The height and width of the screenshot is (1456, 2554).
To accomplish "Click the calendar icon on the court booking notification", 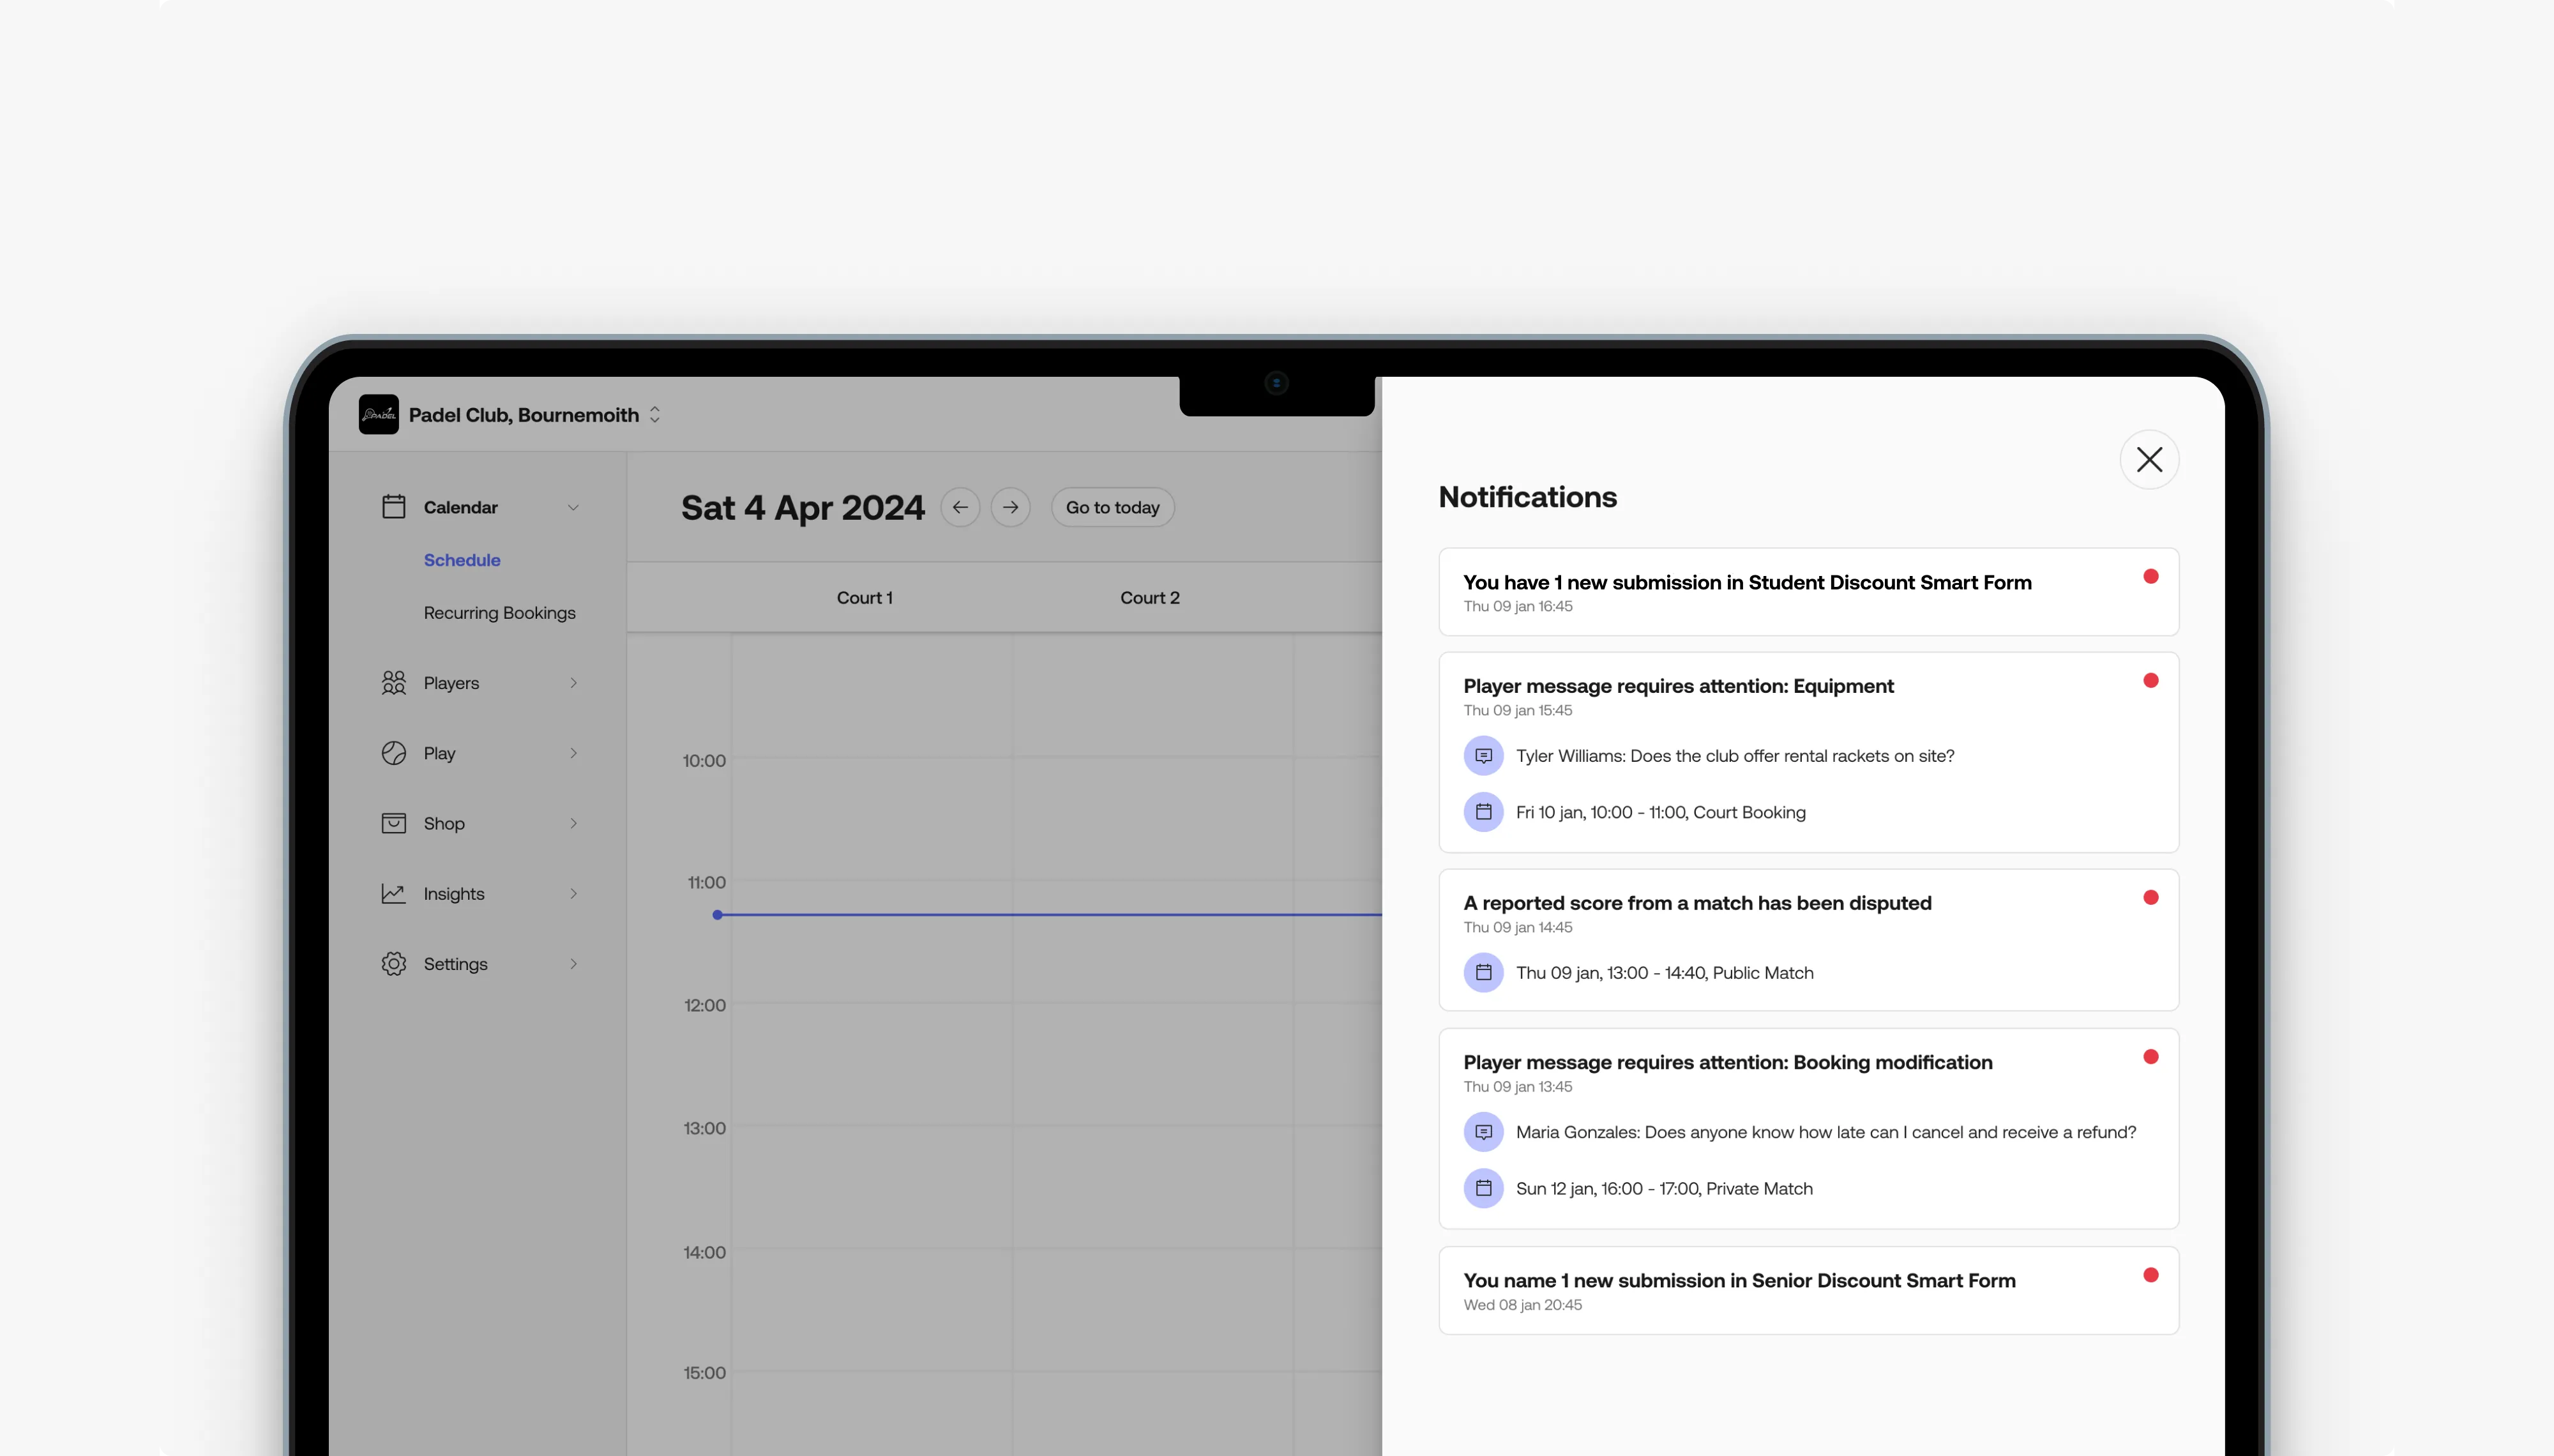I will click(x=1483, y=811).
